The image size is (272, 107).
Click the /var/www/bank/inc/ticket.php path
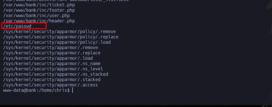(x=39, y=5)
